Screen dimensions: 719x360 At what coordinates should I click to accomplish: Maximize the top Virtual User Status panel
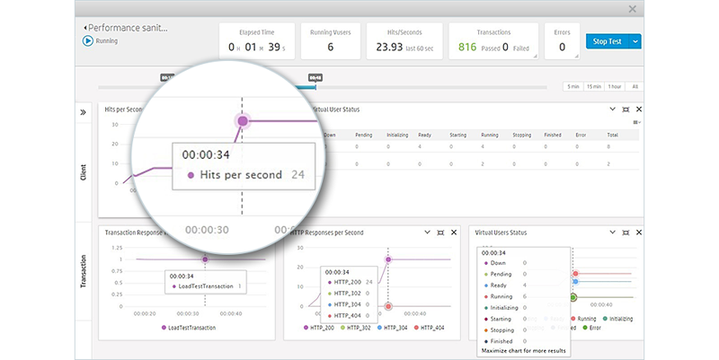(x=626, y=109)
